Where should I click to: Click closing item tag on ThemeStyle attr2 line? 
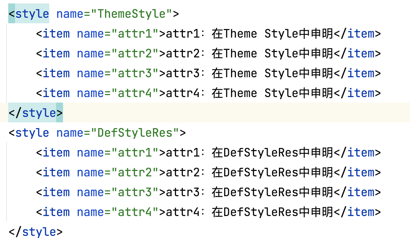[x=361, y=54]
